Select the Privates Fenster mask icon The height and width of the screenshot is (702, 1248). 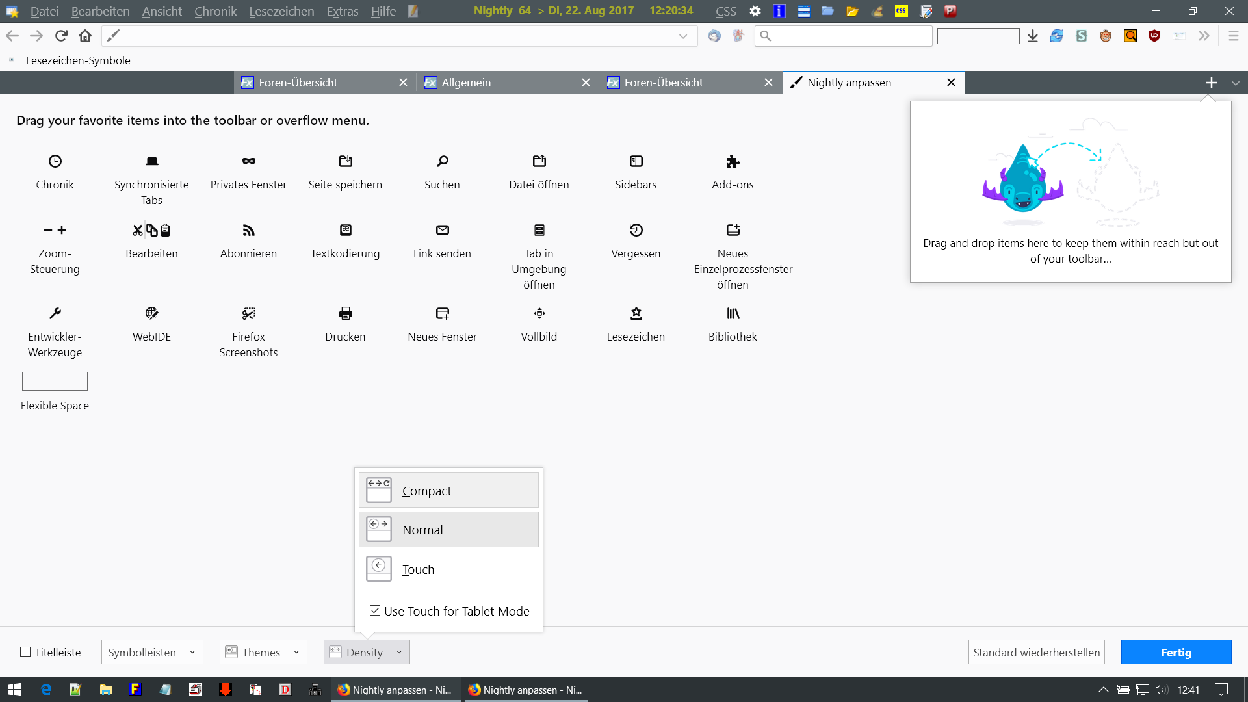248,161
